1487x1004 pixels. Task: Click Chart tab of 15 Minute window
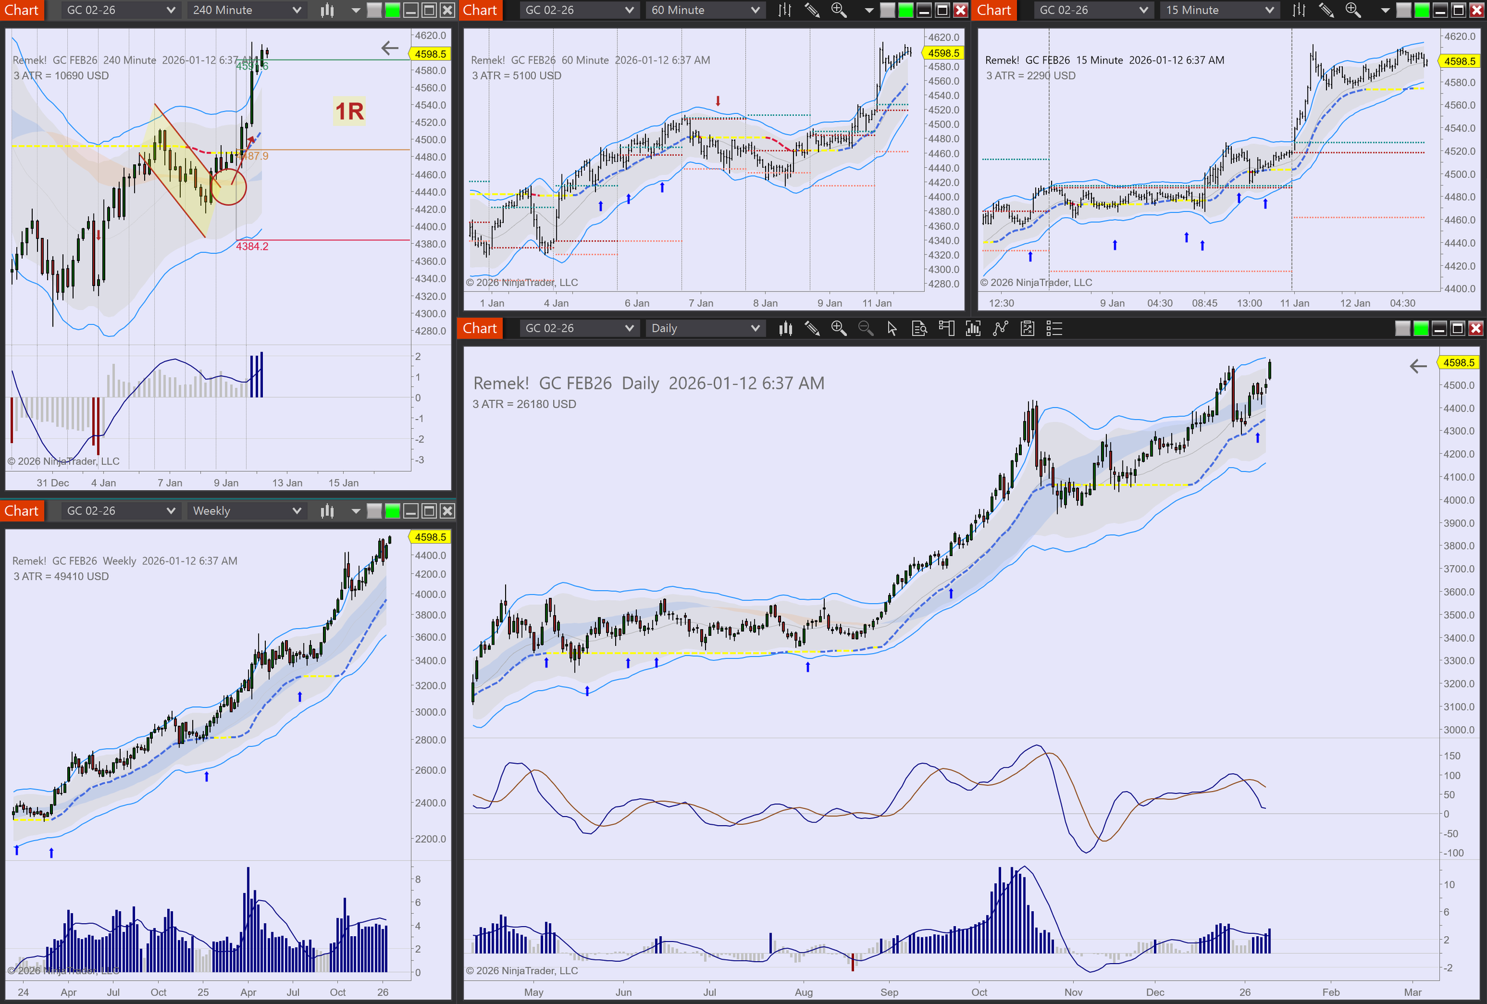pos(994,10)
